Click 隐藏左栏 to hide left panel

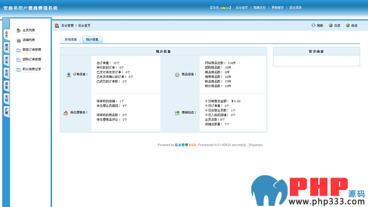[259, 7]
